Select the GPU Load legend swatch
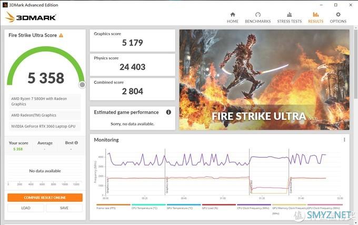This screenshot has height=225, width=358. pos(218,204)
